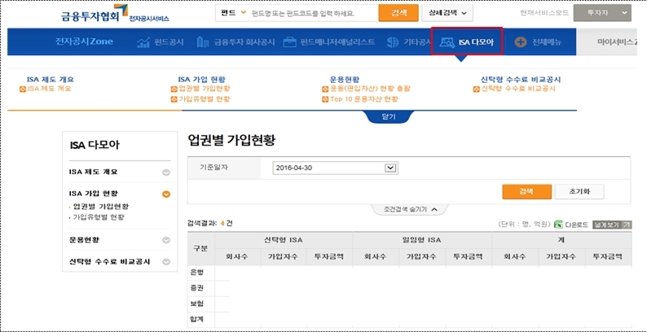647x332 pixels.
Task: Click the 금융투자 회사공시 building icon
Action: point(214,42)
